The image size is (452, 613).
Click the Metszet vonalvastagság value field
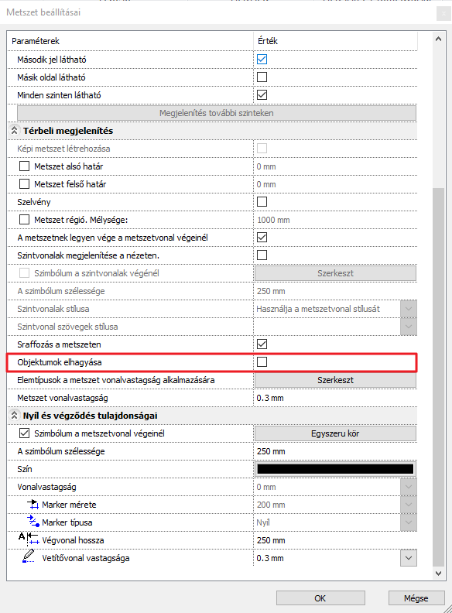coord(335,398)
